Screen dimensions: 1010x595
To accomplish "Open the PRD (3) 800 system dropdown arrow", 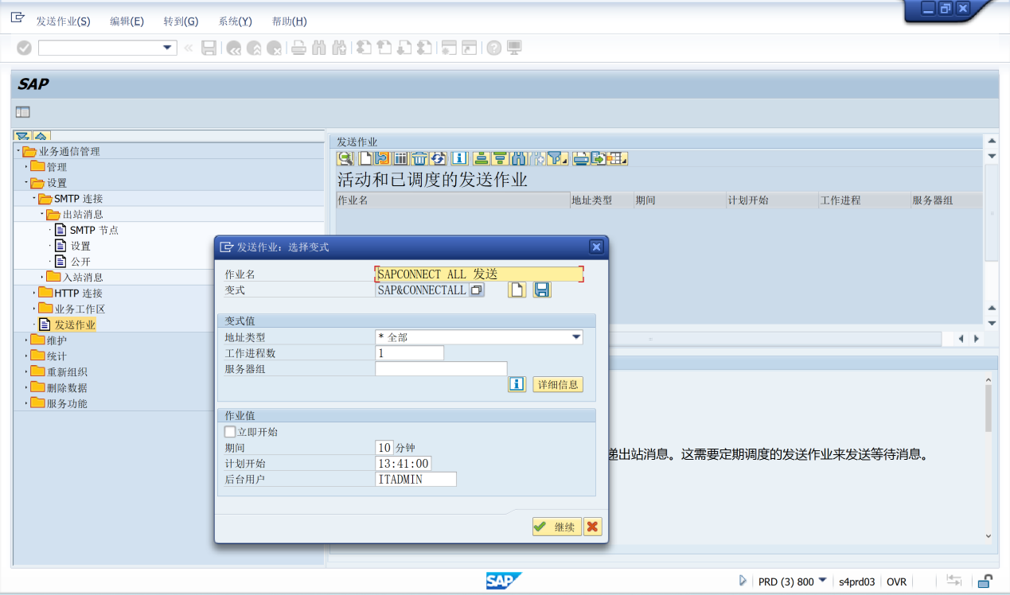I will point(822,581).
